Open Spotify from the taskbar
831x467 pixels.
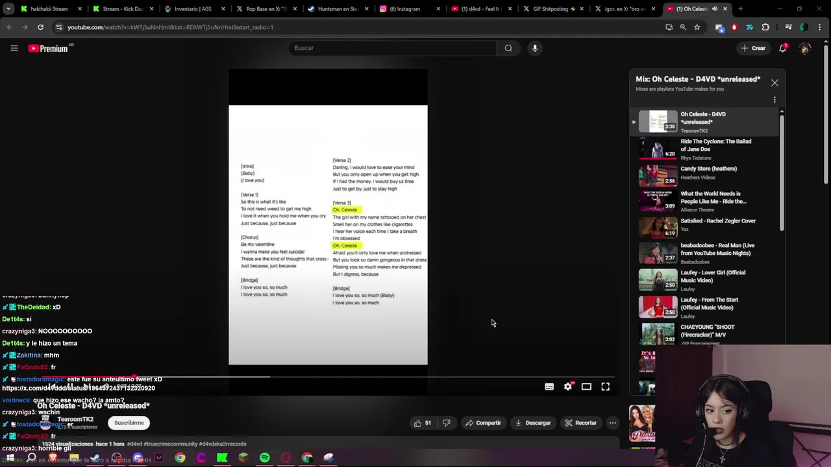coord(265,458)
